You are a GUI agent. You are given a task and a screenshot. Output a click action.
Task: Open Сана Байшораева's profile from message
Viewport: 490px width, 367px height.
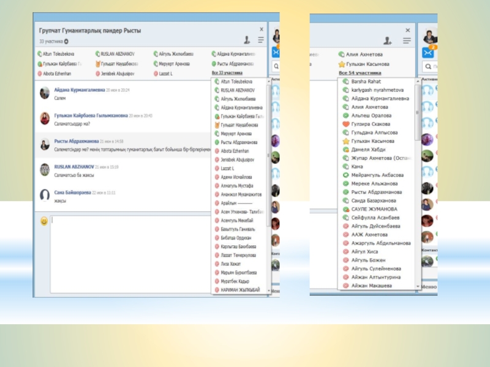(x=72, y=192)
